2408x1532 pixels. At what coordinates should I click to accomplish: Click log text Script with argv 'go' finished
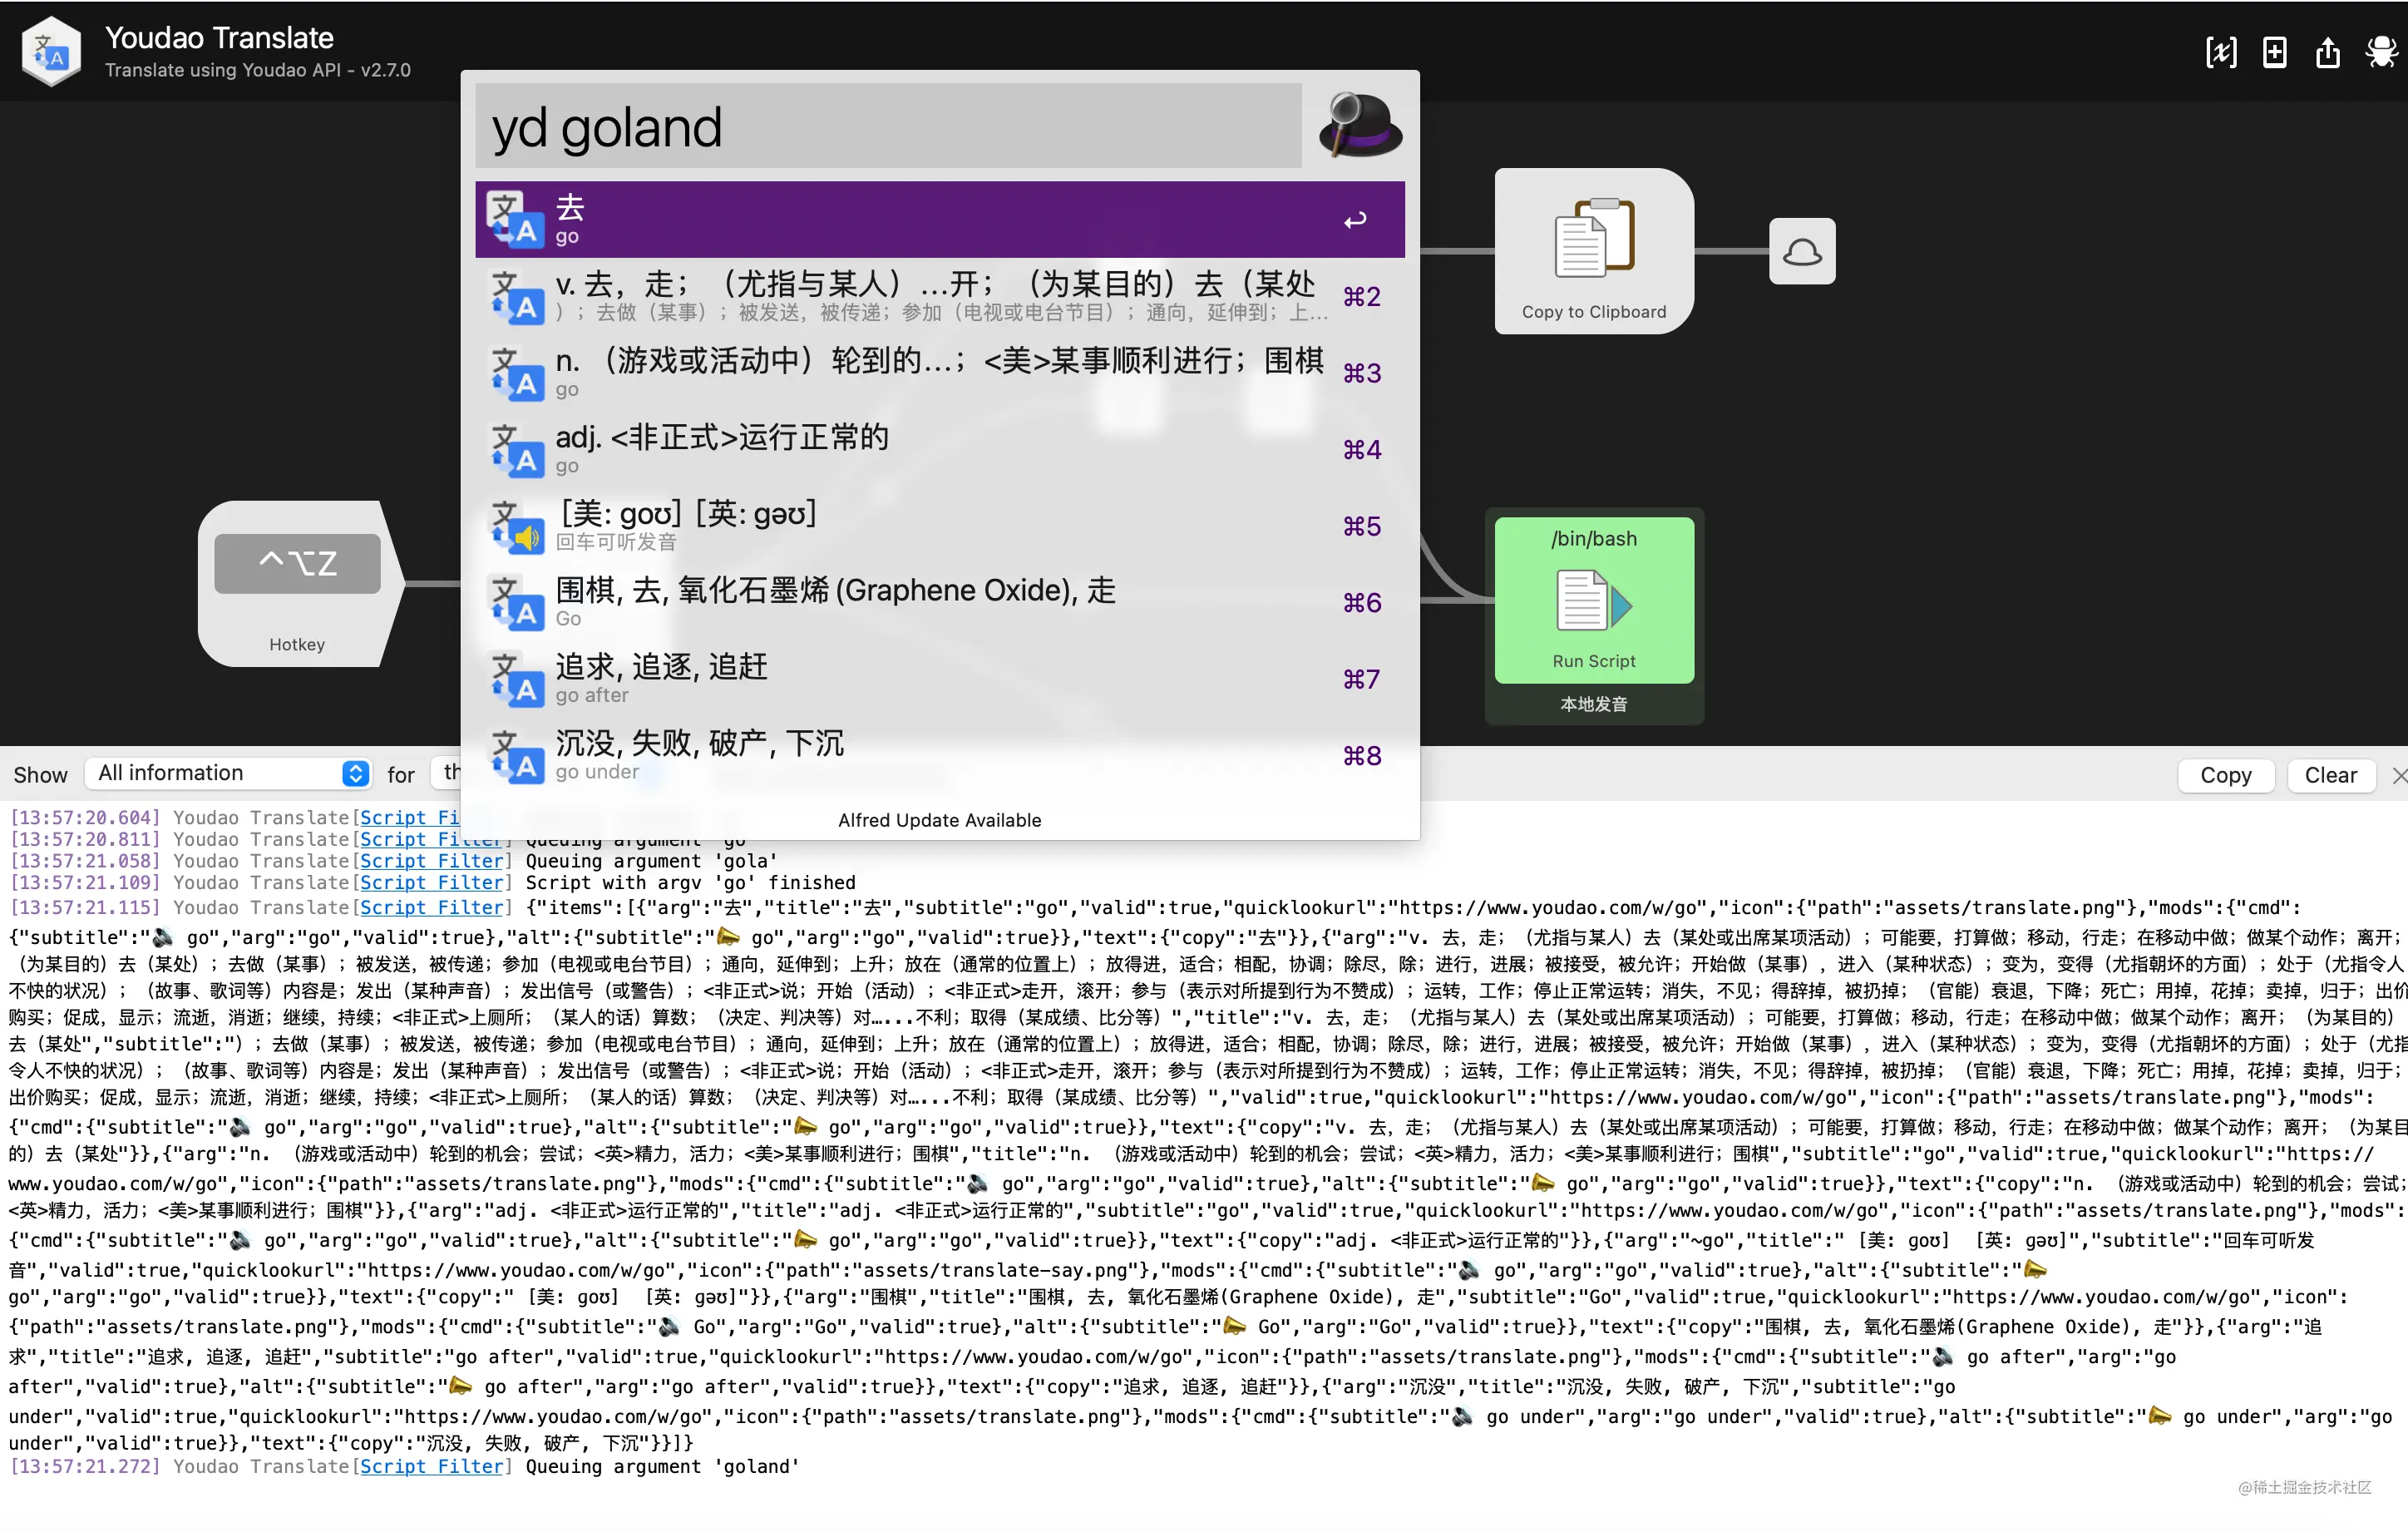tap(691, 883)
